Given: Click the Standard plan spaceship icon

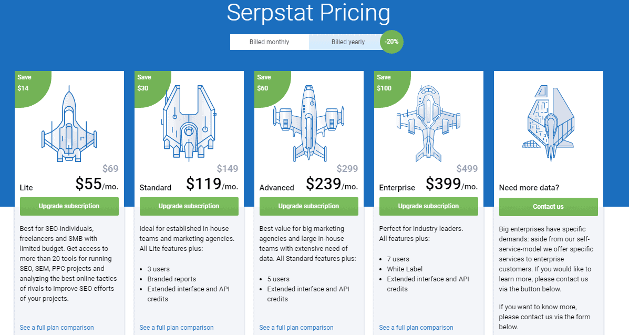Looking at the screenshot, I should point(189,122).
